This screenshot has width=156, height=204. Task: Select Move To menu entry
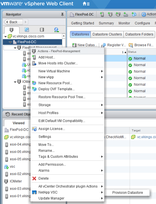pos(67,144)
